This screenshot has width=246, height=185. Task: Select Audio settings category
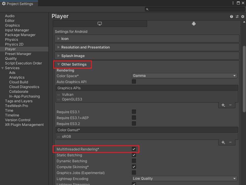tap(10, 16)
